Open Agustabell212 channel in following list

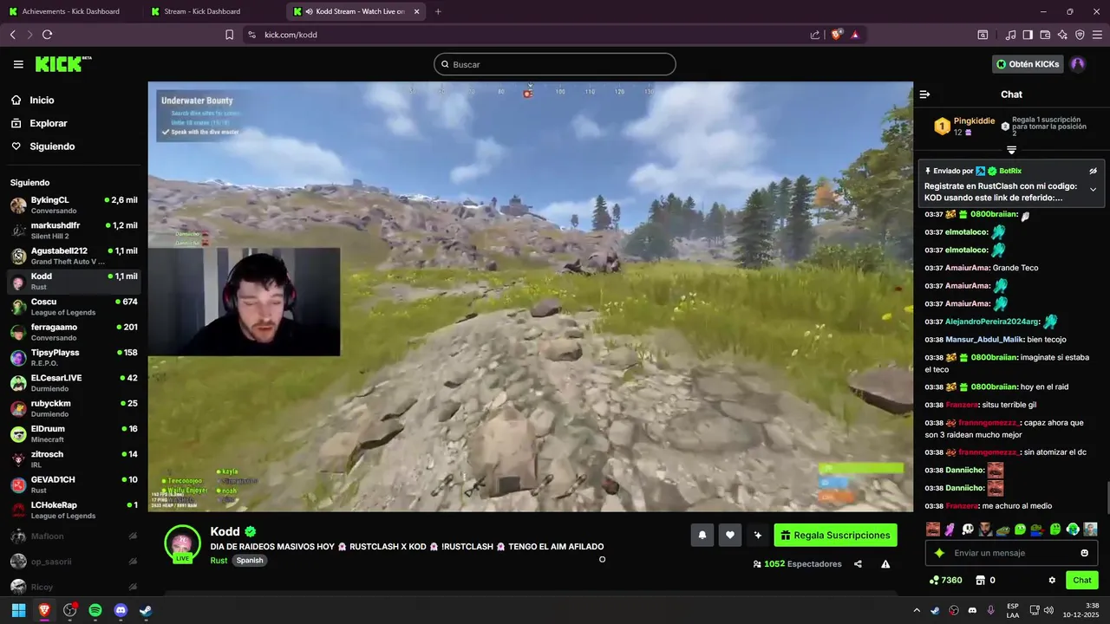point(74,256)
